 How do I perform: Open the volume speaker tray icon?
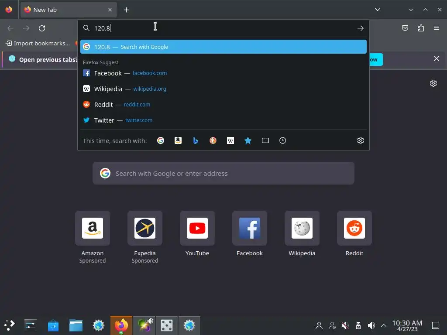(371, 325)
